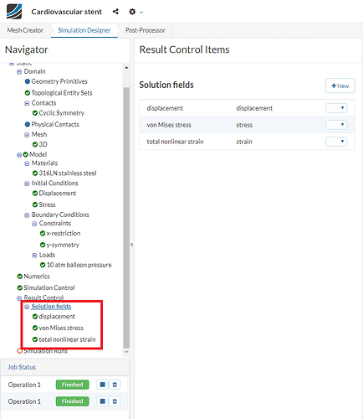Select Cyclic Symmetry in tree
The width and height of the screenshot is (363, 419).
[x=61, y=113]
